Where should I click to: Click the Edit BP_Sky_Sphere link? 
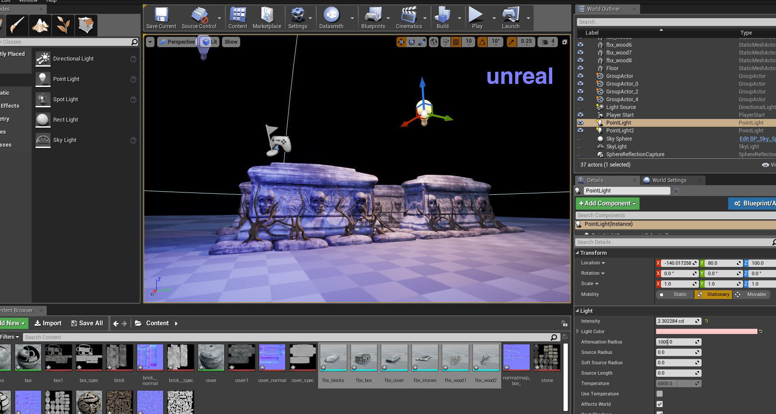[x=757, y=139]
